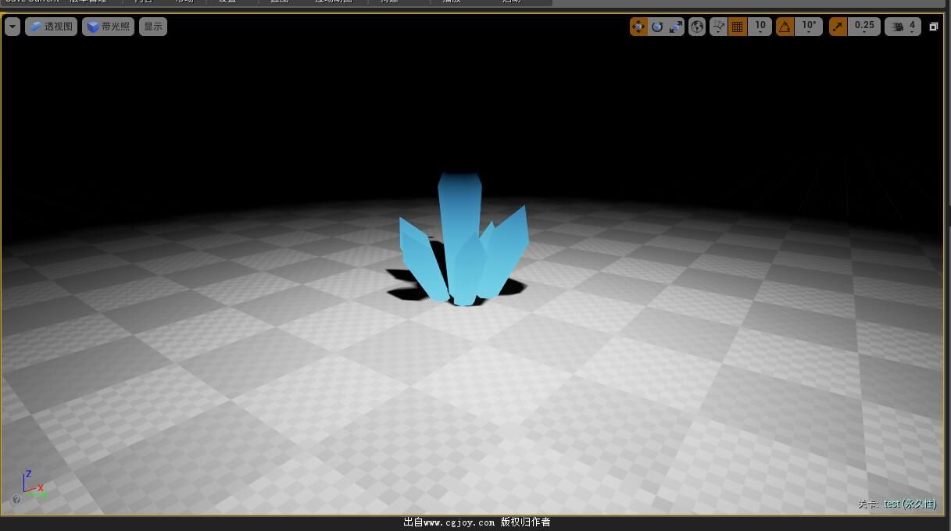Click the maximize/restore viewport icon
This screenshot has width=951, height=531.
point(933,27)
